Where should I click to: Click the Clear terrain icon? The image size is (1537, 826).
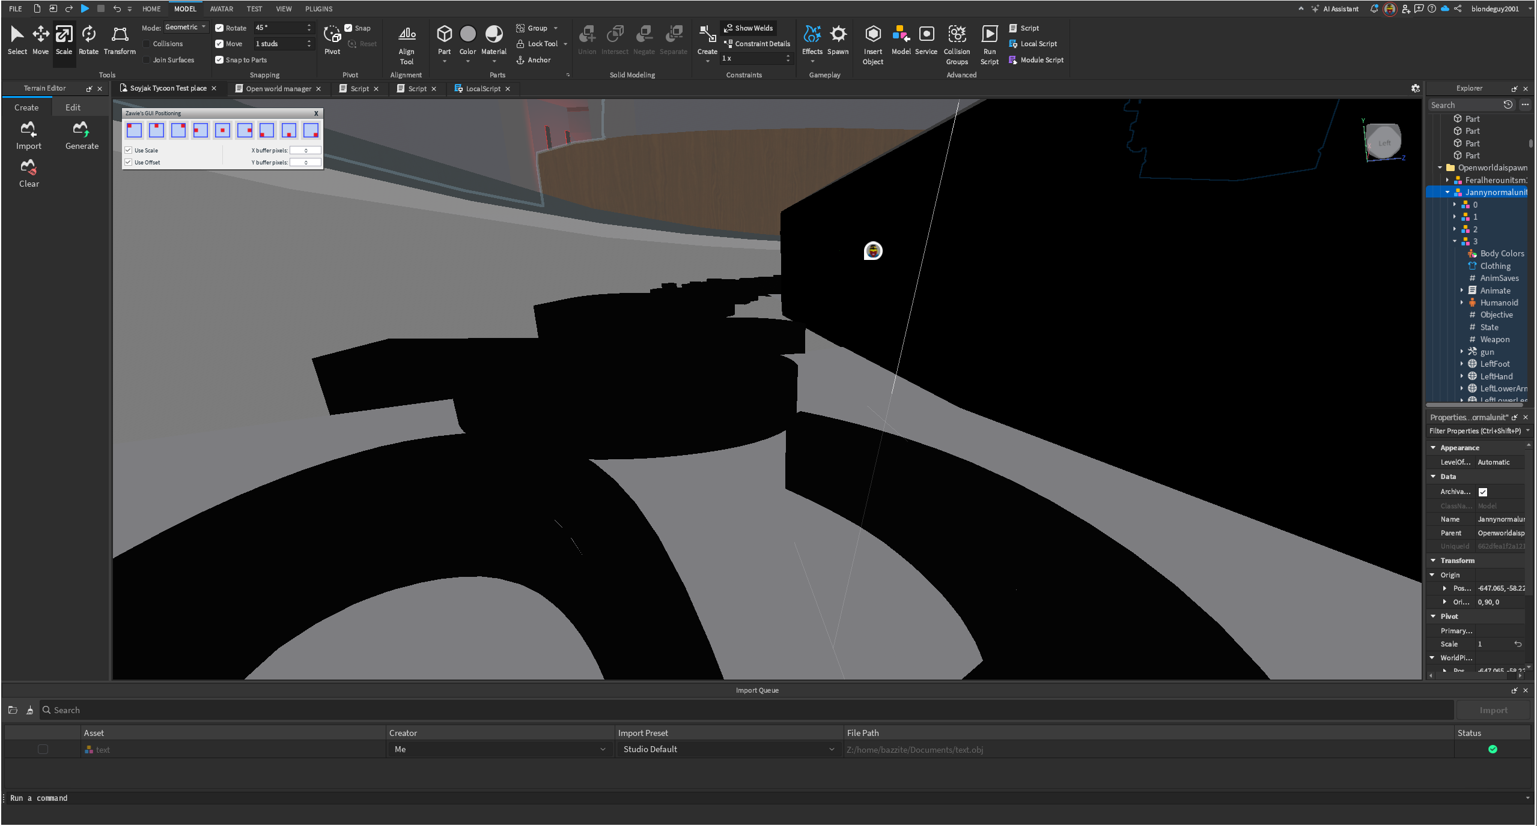tap(28, 167)
